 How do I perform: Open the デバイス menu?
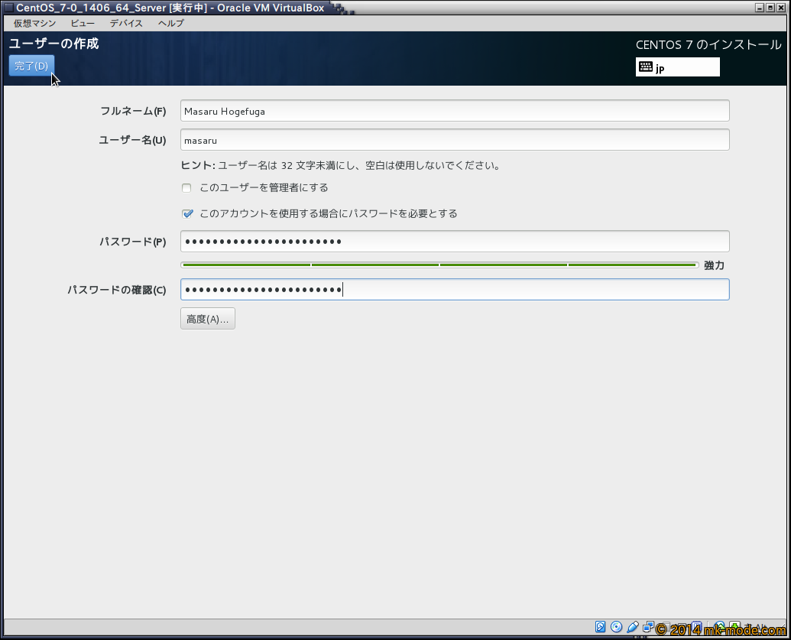(126, 23)
